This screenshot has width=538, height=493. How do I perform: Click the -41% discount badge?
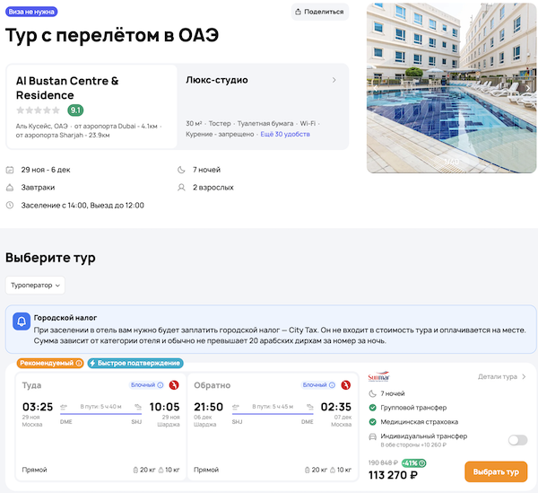[413, 463]
